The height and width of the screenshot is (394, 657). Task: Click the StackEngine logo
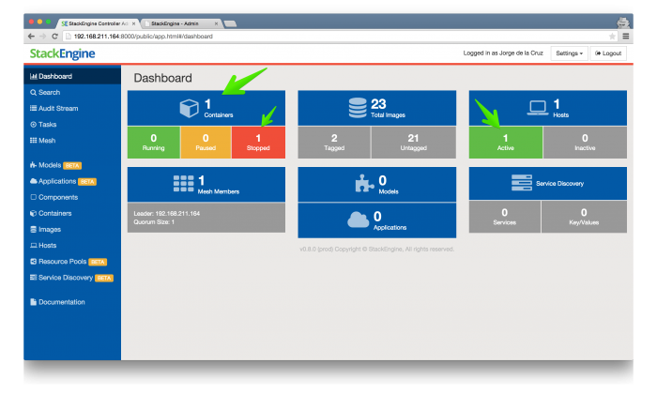pos(63,53)
